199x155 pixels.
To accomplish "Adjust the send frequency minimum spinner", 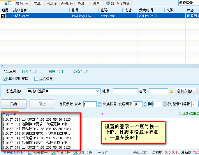I will [x=144, y=104].
